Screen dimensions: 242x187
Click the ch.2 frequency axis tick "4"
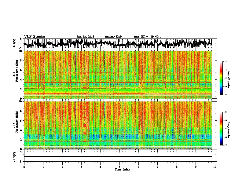click(21, 130)
